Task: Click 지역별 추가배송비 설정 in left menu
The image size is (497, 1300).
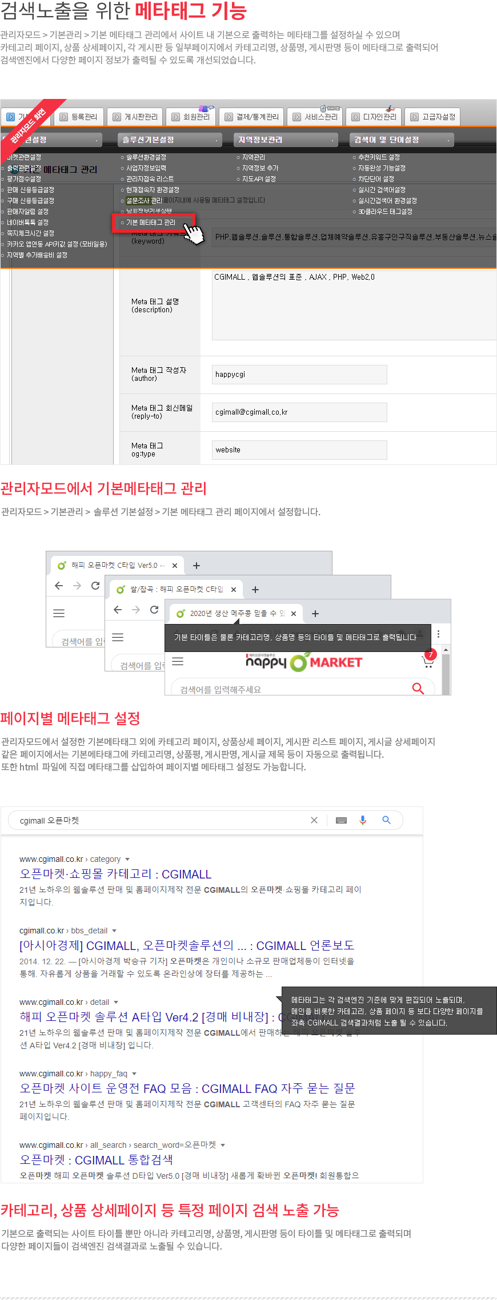Action: point(37,255)
